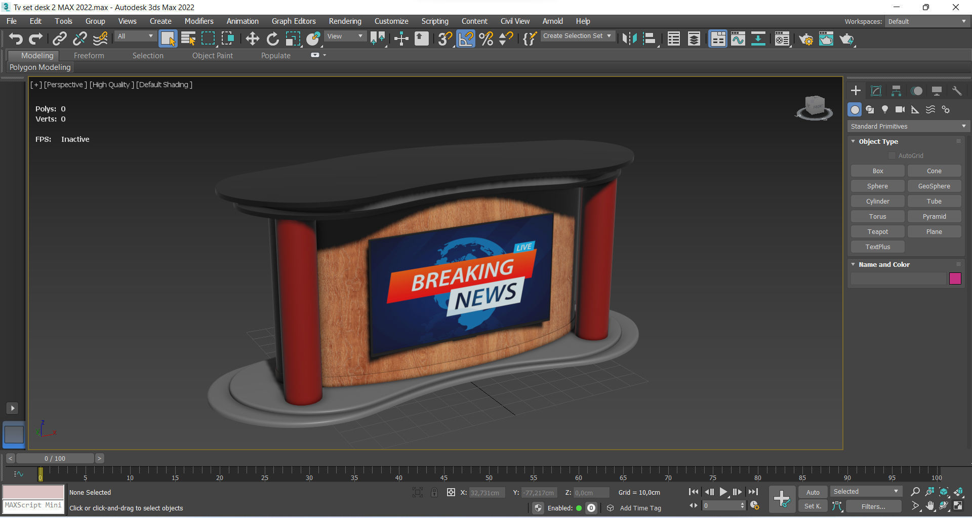Click the Cylinder button
This screenshot has width=972, height=518.
[x=878, y=202]
